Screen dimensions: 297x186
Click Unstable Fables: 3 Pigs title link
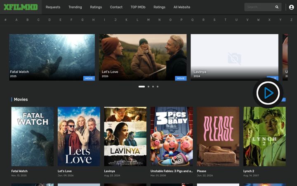click(x=172, y=171)
